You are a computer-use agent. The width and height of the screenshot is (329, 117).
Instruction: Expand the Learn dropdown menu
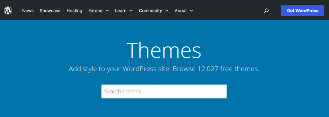124,11
